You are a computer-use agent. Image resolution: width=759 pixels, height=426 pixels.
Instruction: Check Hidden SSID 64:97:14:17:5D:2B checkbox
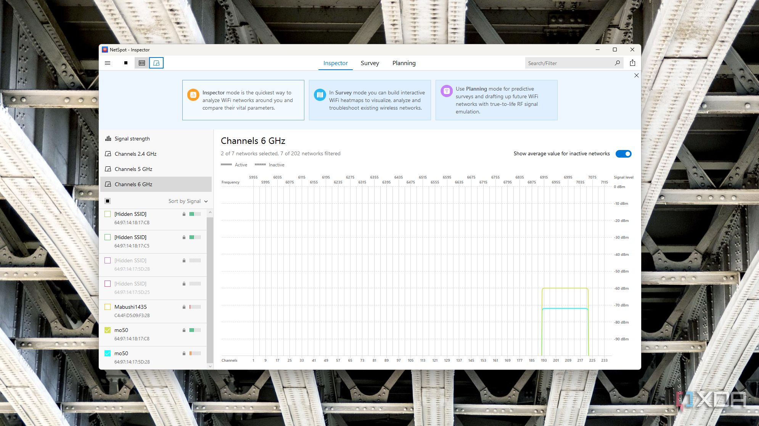pos(108,261)
